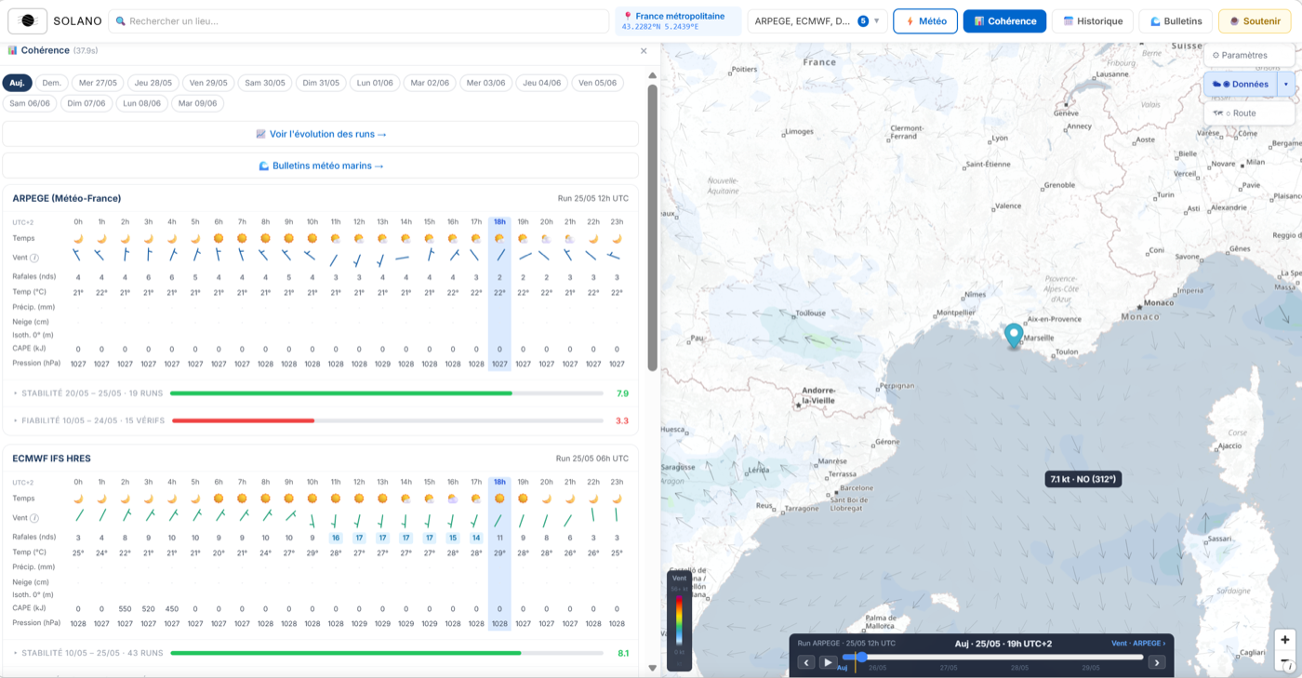The width and height of the screenshot is (1302, 678).
Task: Click the ECMWF 23h moon icon
Action: 617,499
